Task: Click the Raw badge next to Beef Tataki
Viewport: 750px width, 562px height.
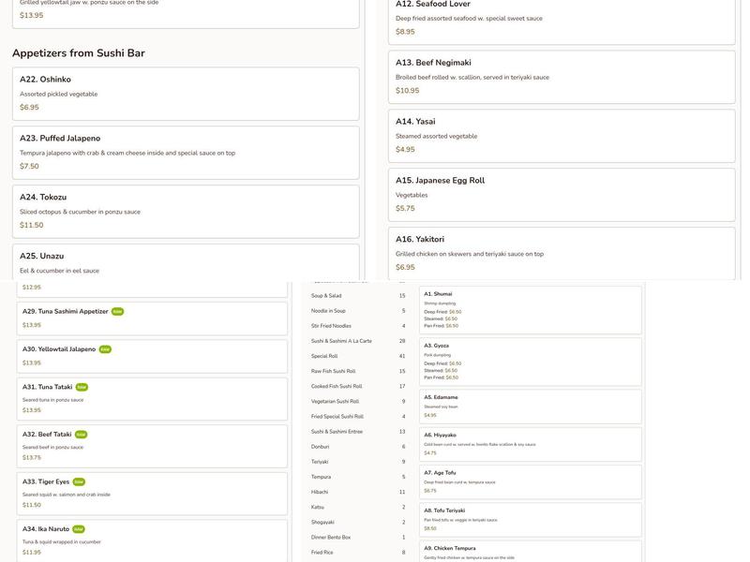Action: (x=81, y=435)
